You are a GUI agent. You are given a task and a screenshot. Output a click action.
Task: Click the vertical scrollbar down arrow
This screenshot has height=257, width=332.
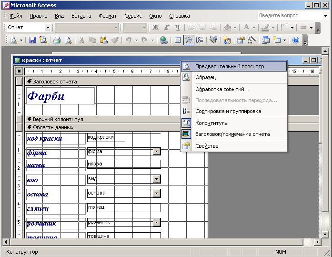point(325,234)
